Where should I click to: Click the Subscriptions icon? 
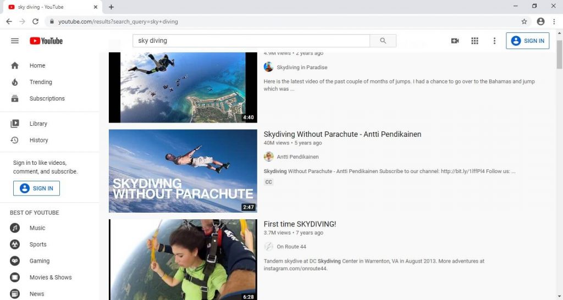click(15, 99)
